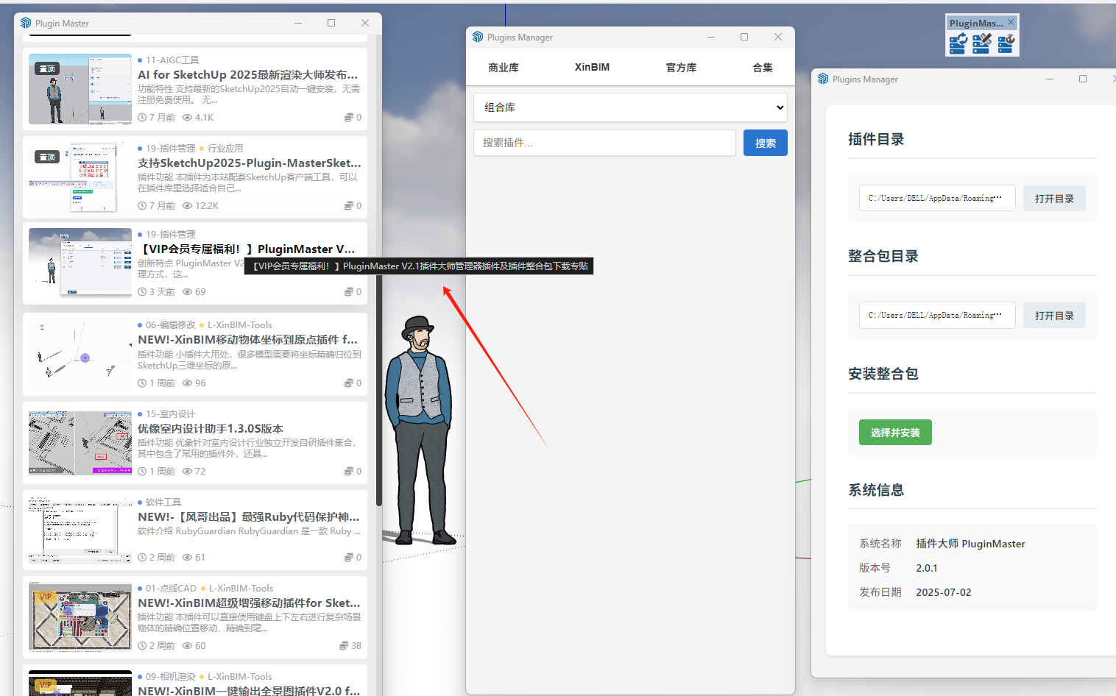Open the 组合库 dropdown
1116x696 pixels.
pos(630,107)
